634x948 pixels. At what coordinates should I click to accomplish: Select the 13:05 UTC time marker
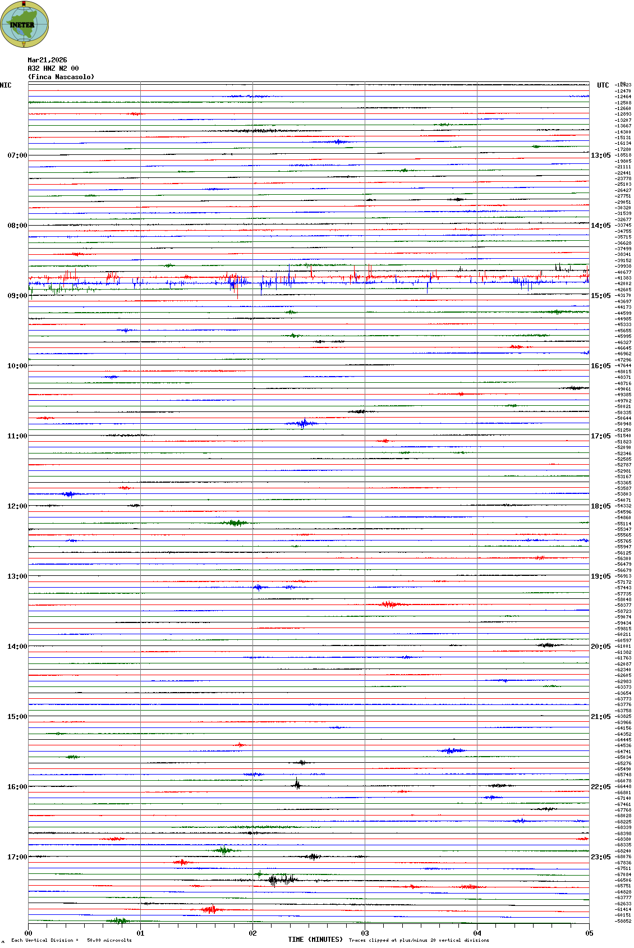click(x=600, y=155)
